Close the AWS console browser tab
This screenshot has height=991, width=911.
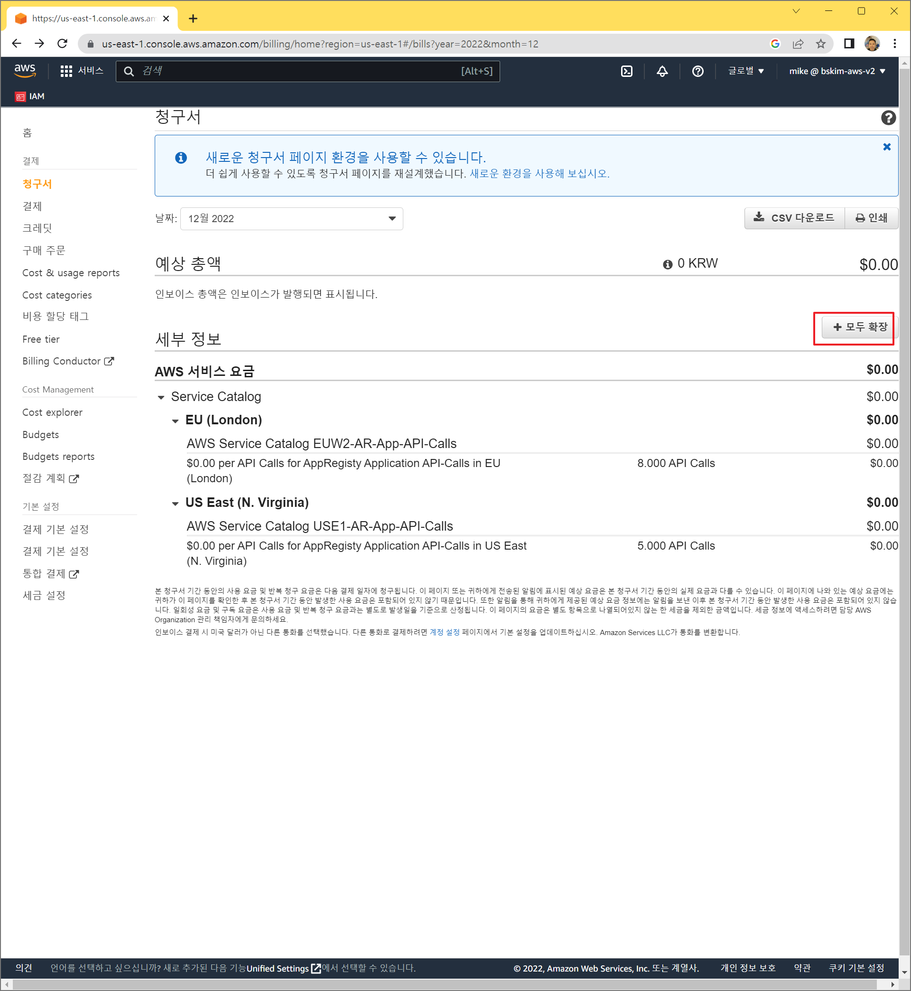tap(166, 19)
